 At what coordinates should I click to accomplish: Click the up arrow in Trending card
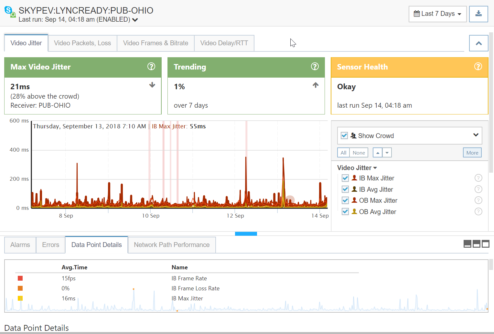coord(316,85)
